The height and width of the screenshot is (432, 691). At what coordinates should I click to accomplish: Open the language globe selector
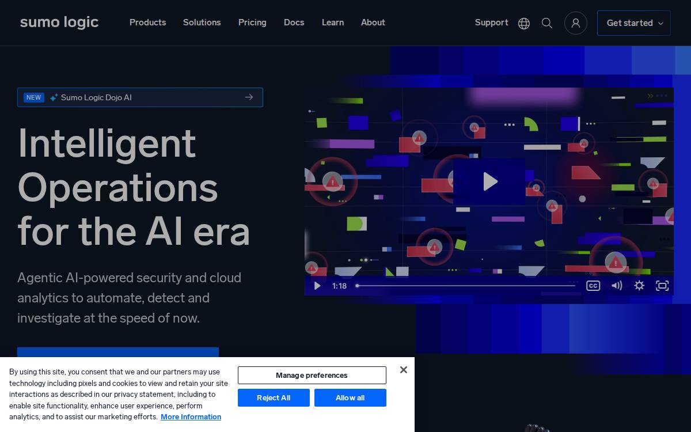pos(524,23)
